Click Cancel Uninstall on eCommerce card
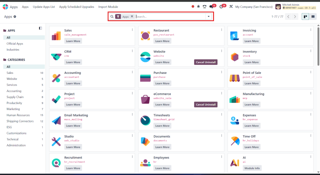The width and height of the screenshot is (320, 175). click(x=206, y=104)
